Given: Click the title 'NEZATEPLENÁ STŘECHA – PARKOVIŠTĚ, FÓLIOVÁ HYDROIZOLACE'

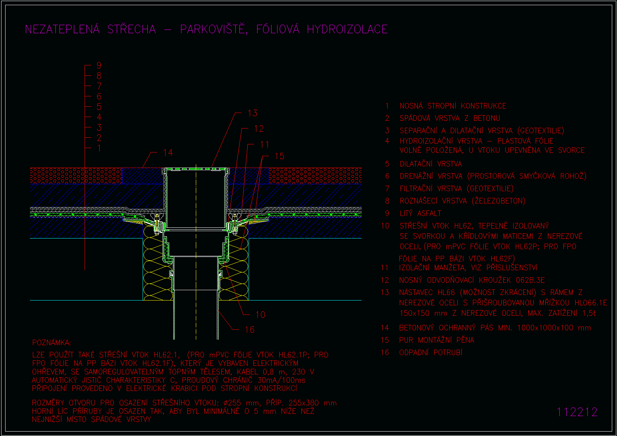Looking at the screenshot, I should (x=206, y=29).
